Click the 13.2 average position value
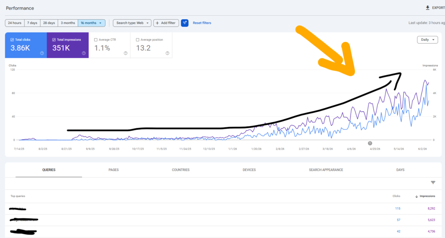Screen dimensions: 445x238 pos(143,48)
